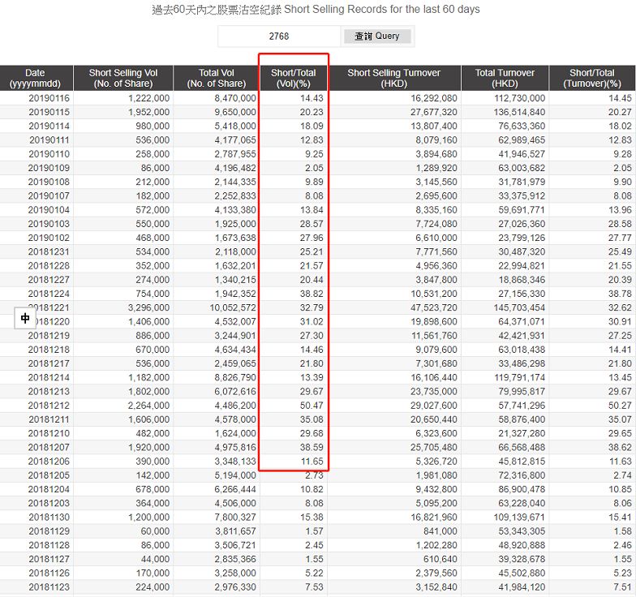Select the 47,523,720 short selling turnover cell
Image resolution: width=636 pixels, height=597 pixels.
pyautogui.click(x=428, y=308)
